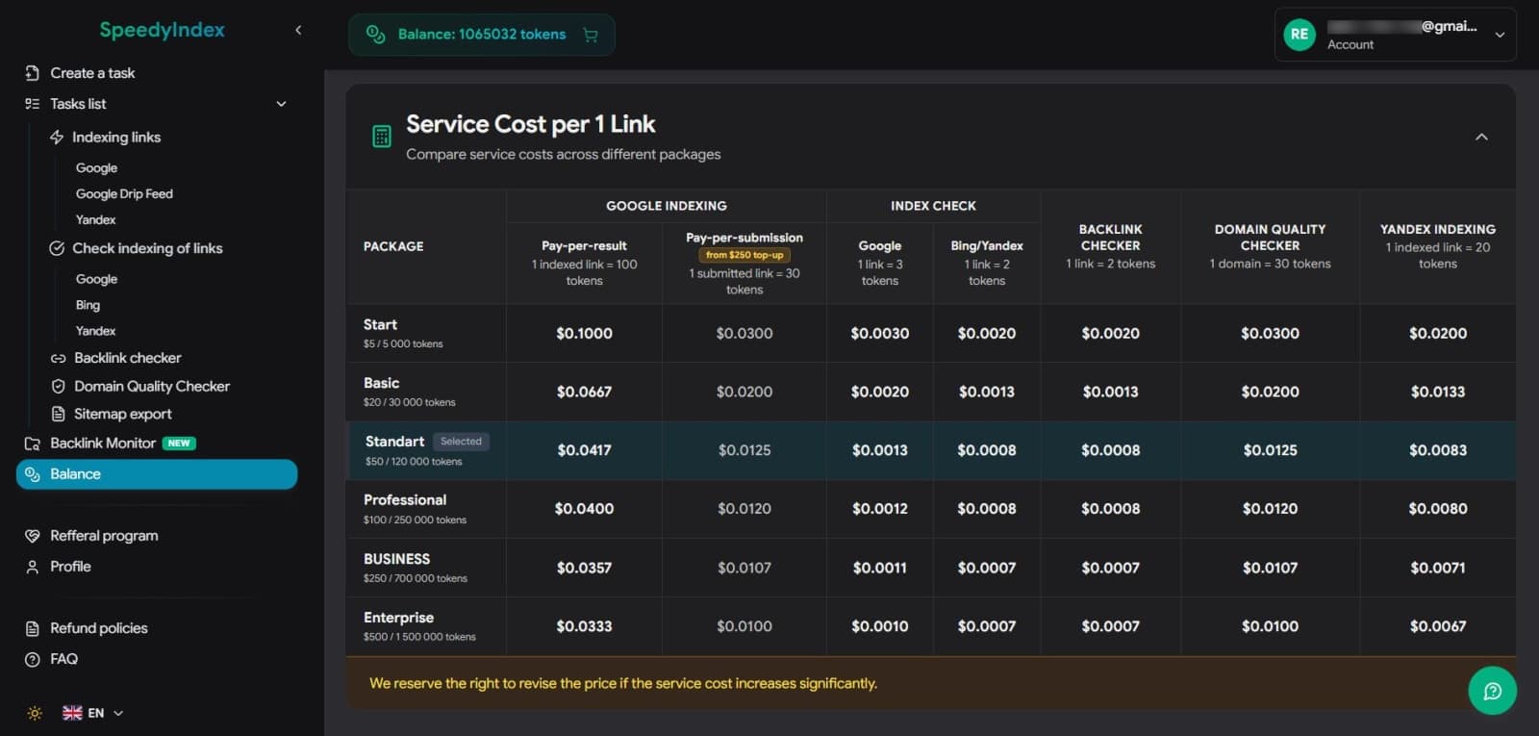
Task: Select the Professional package name
Action: coord(405,500)
